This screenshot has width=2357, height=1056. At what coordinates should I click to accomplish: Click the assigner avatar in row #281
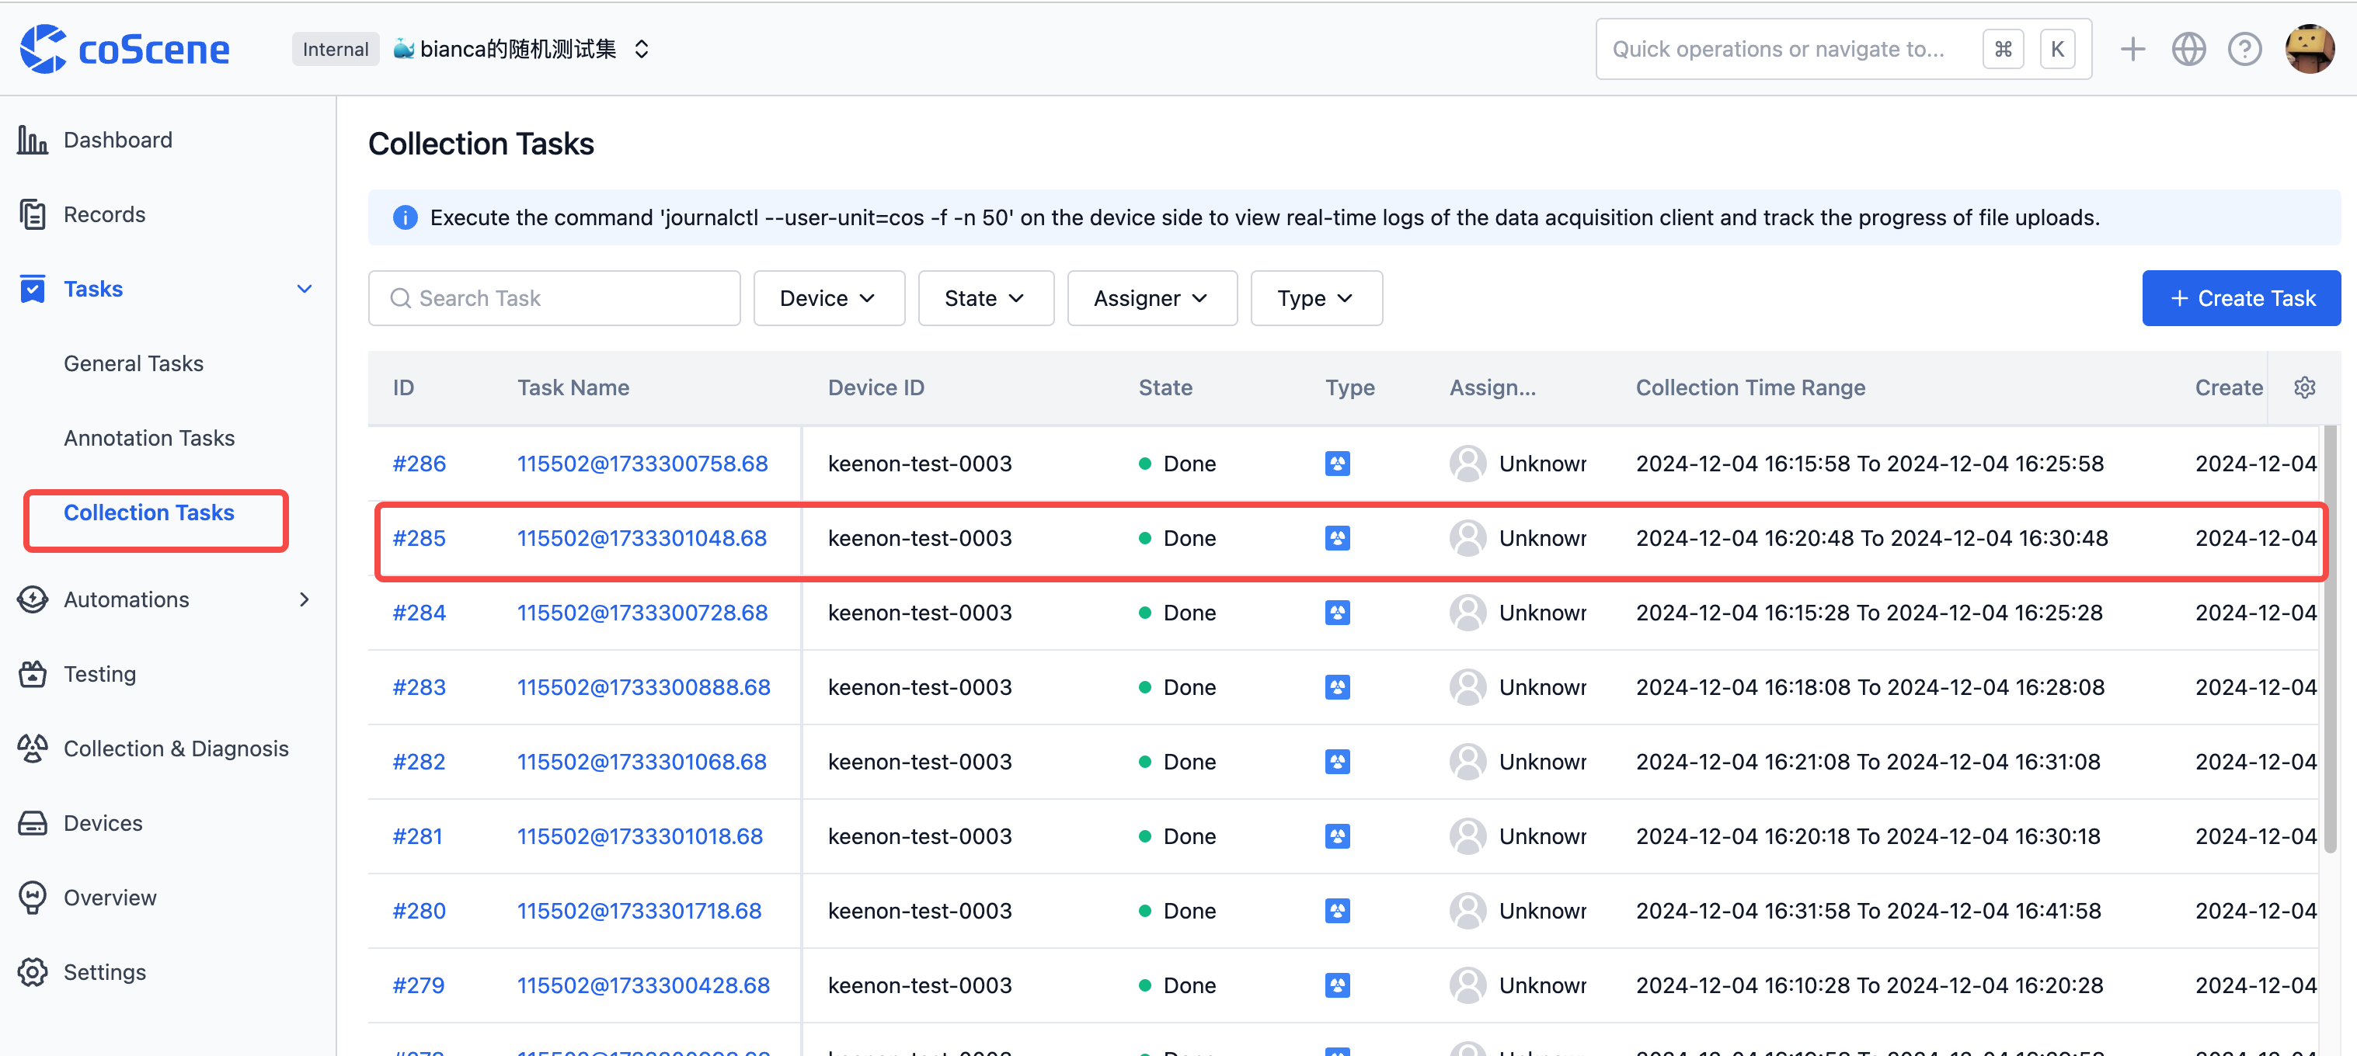coord(1467,836)
